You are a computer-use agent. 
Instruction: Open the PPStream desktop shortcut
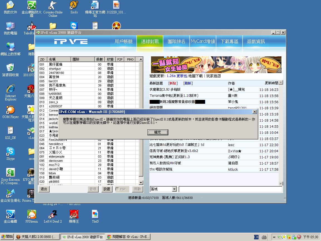31,215
